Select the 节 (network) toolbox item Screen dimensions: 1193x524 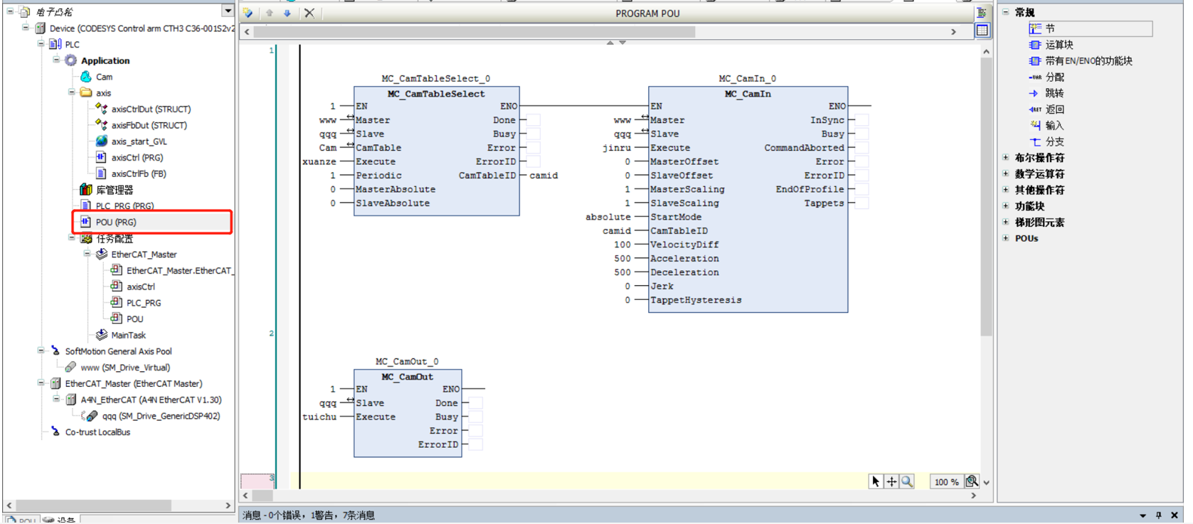click(x=1090, y=28)
